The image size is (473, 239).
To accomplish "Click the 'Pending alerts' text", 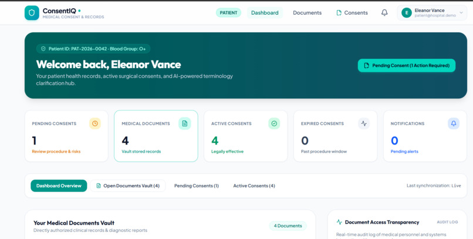I will click(x=404, y=152).
